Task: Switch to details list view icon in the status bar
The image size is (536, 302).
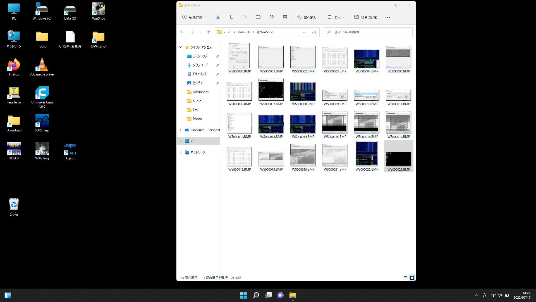Action: tap(406, 278)
